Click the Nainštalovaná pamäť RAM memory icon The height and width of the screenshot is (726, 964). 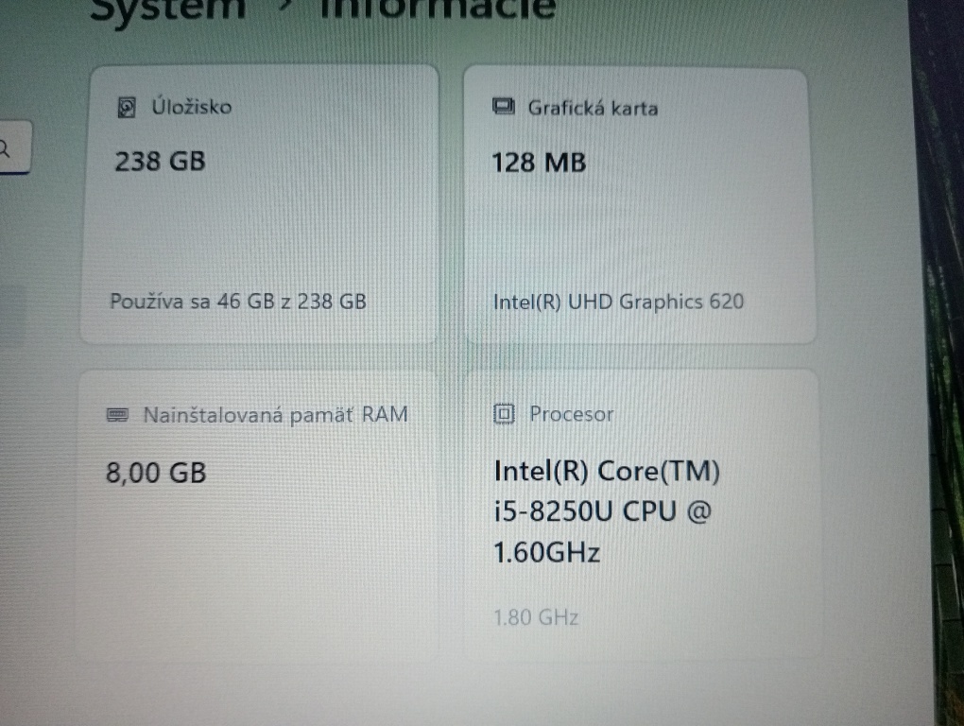[120, 413]
